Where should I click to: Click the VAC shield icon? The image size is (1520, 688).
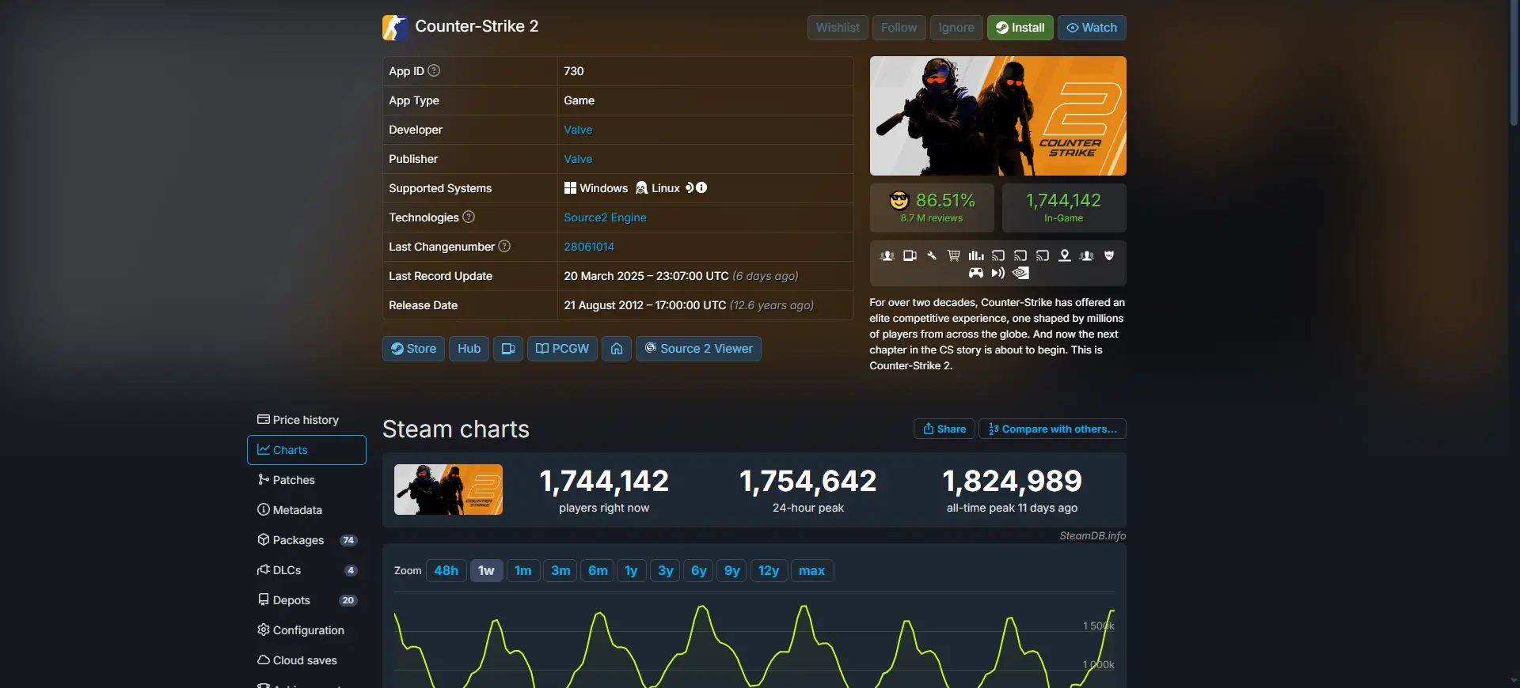click(x=1109, y=255)
